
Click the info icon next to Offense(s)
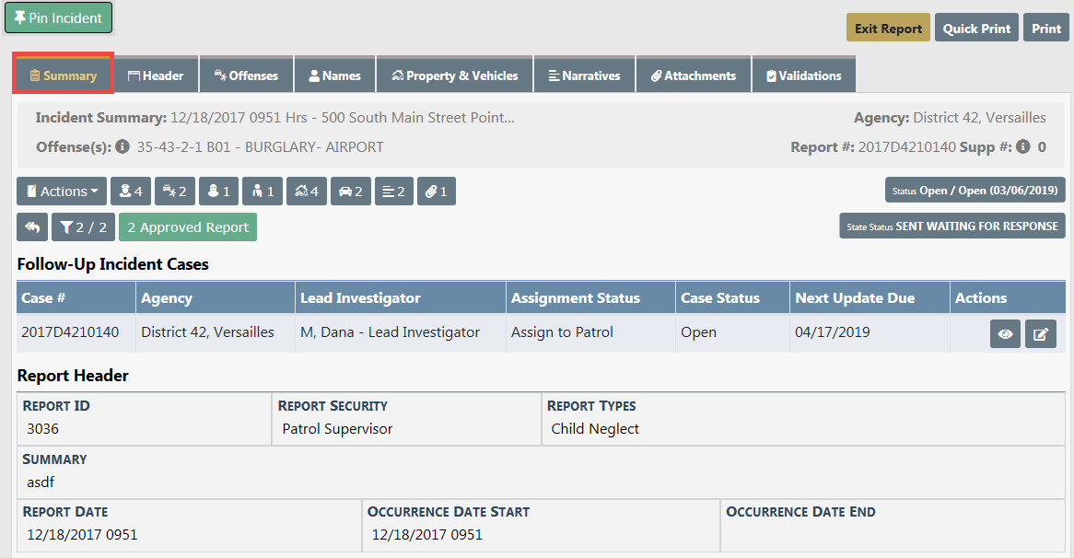tap(123, 147)
